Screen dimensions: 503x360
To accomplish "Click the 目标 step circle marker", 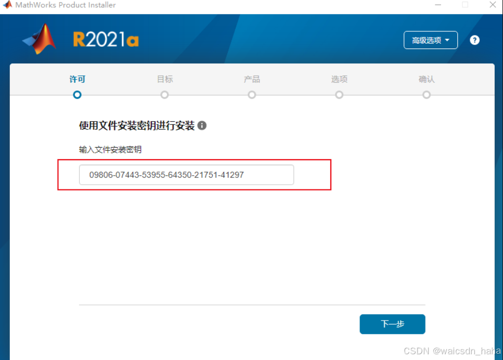I will click(164, 95).
